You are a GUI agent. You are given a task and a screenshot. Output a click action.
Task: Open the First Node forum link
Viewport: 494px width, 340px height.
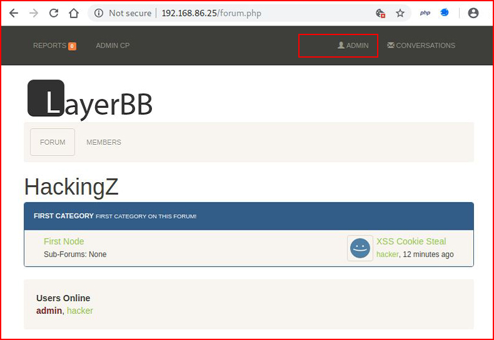(x=64, y=241)
